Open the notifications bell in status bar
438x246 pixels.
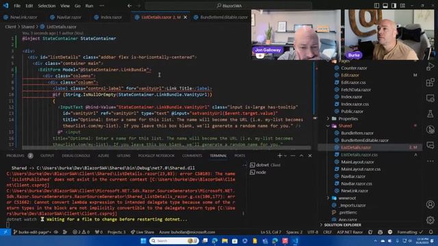point(431,232)
